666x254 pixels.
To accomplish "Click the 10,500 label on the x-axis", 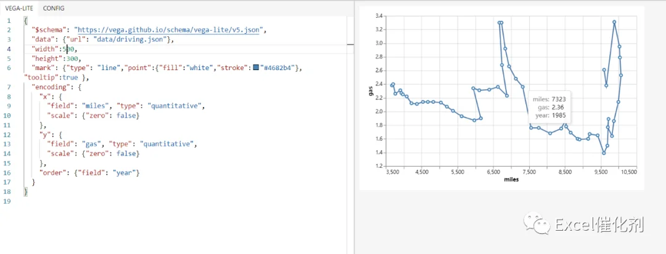I will pyautogui.click(x=629, y=172).
